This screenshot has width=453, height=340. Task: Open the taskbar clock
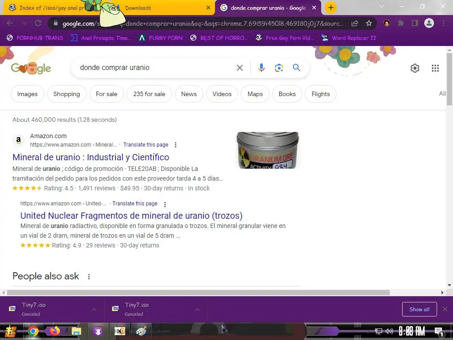[412, 331]
